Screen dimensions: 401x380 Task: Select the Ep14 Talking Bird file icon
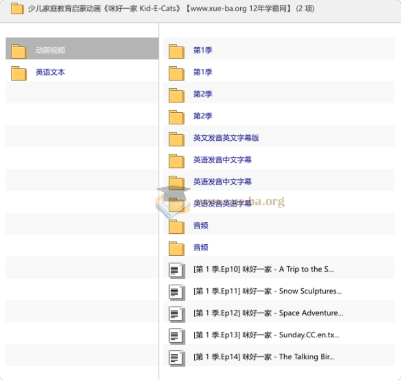[176, 358]
